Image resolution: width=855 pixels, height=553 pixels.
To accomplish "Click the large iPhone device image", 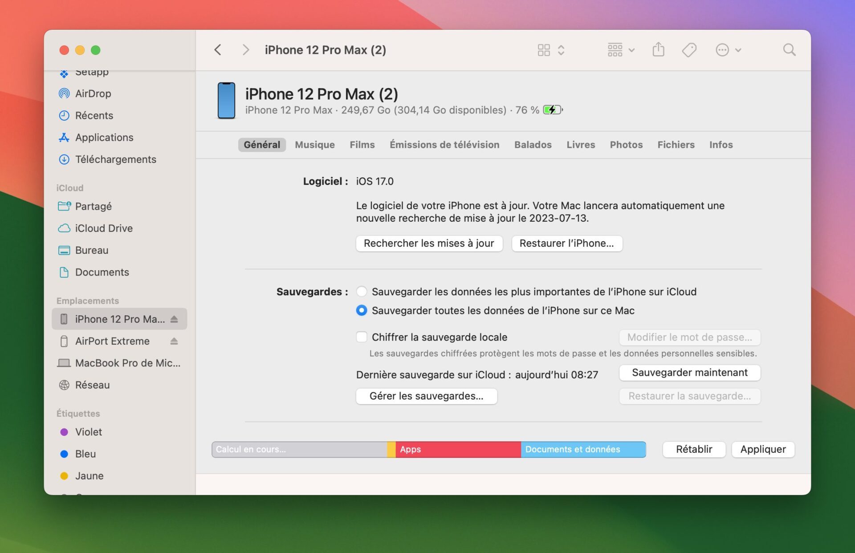I will pos(226,101).
